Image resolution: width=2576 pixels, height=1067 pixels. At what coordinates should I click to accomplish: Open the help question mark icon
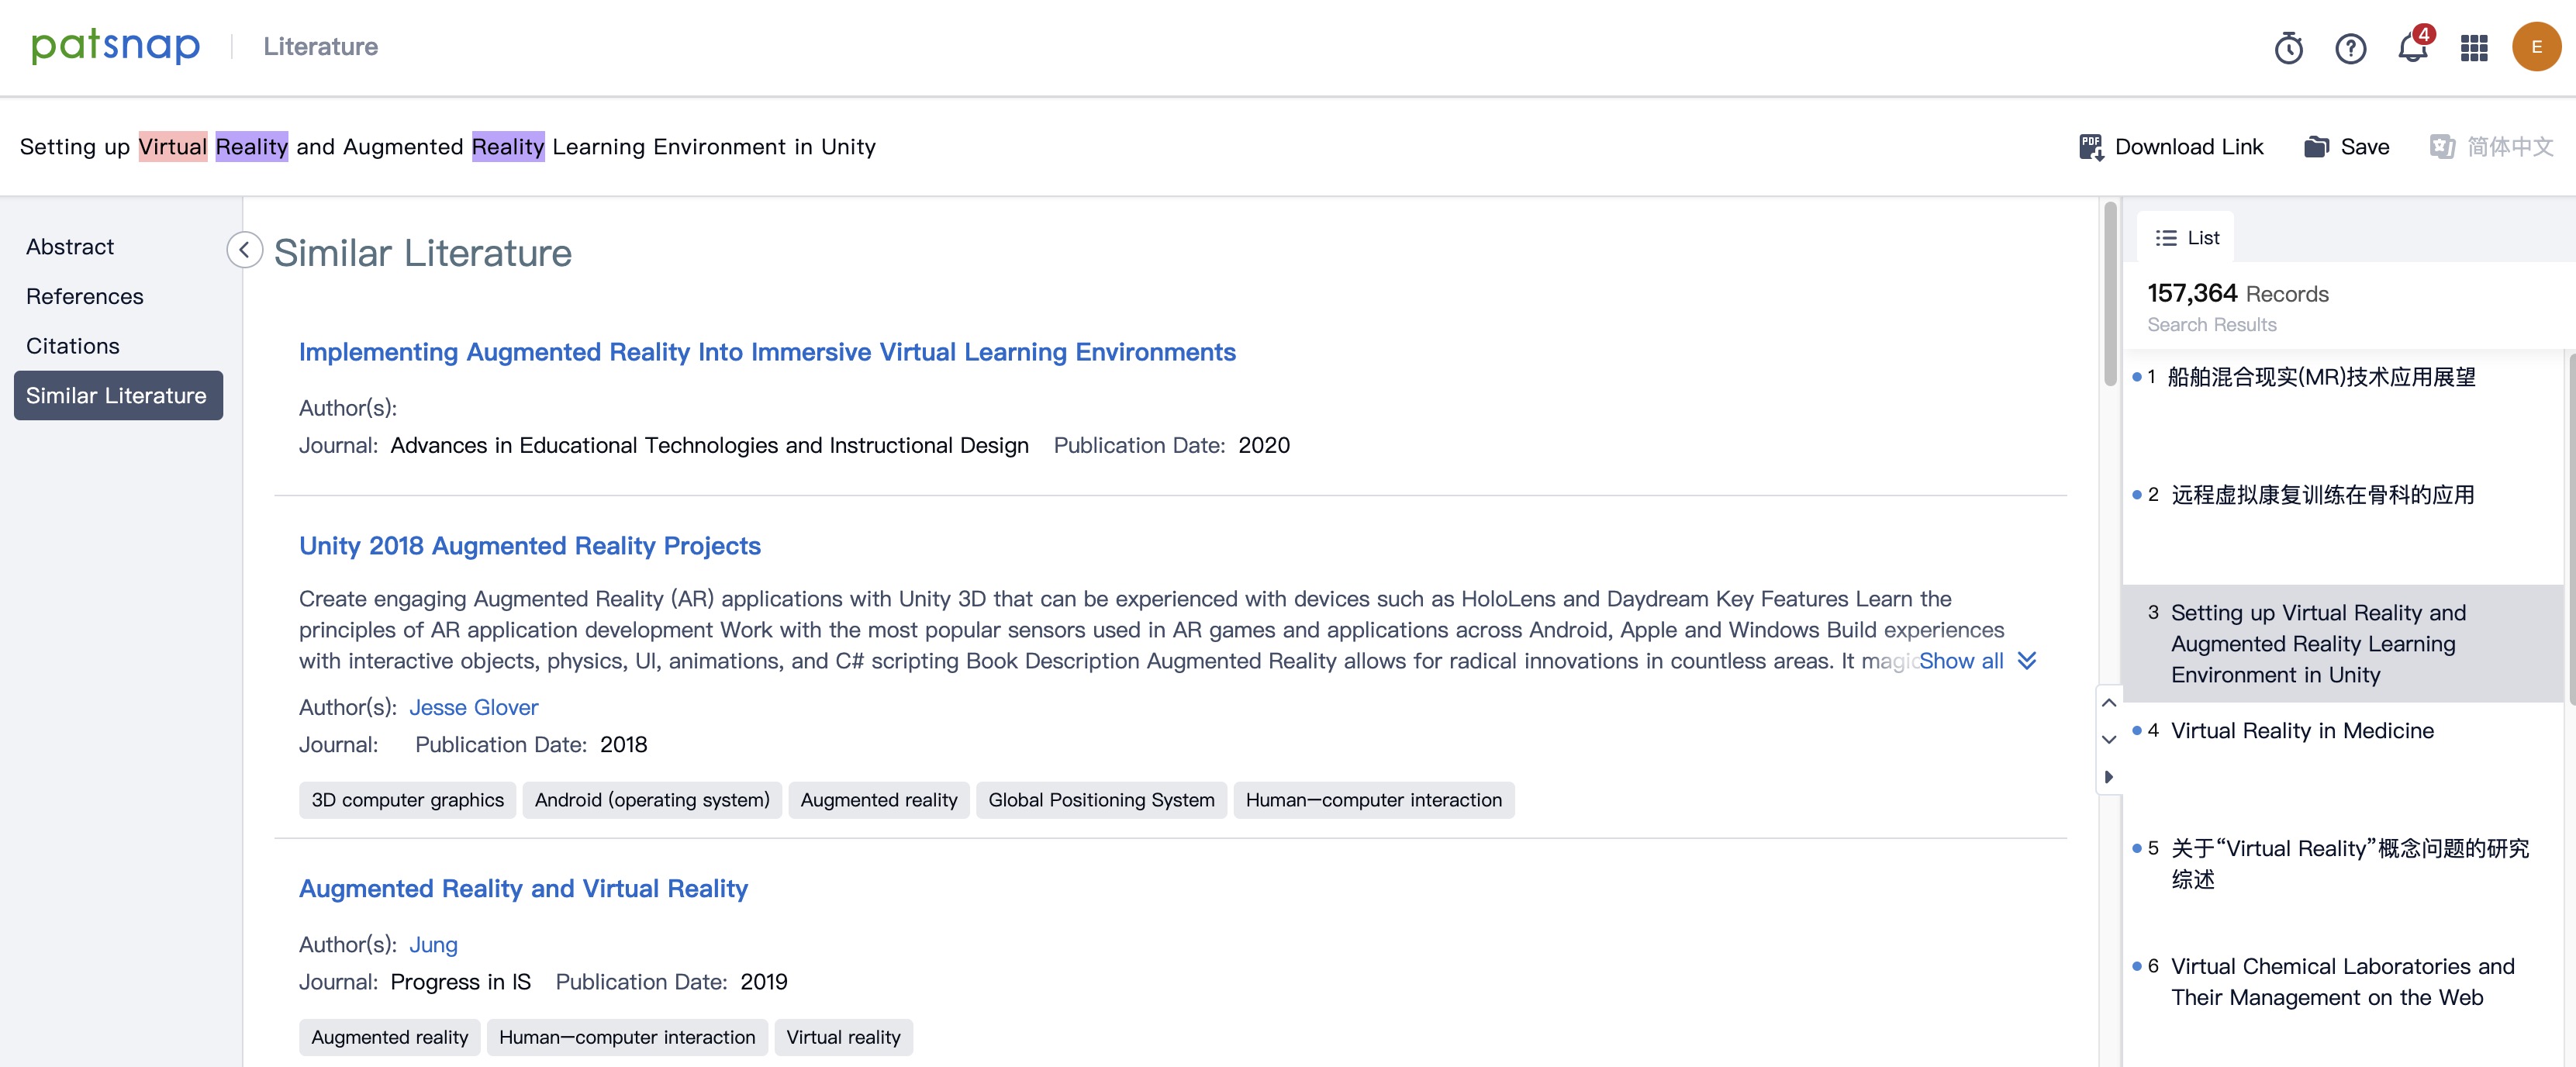(2350, 48)
